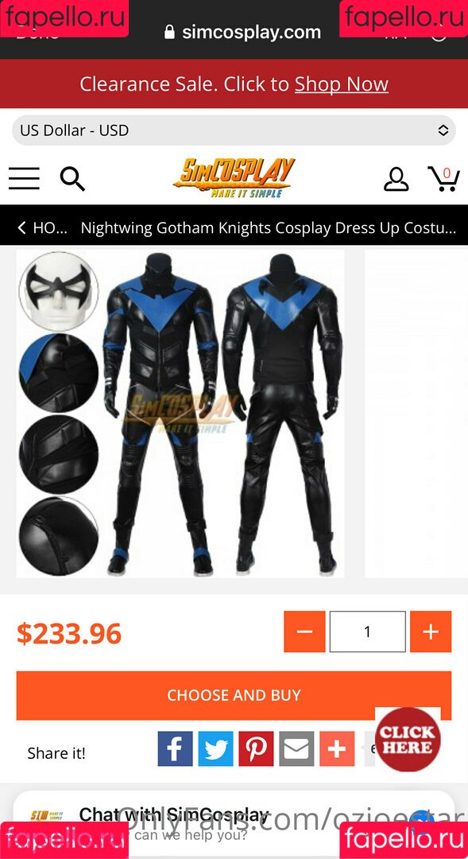
Task: Increase quantity with plus button
Action: pyautogui.click(x=431, y=632)
